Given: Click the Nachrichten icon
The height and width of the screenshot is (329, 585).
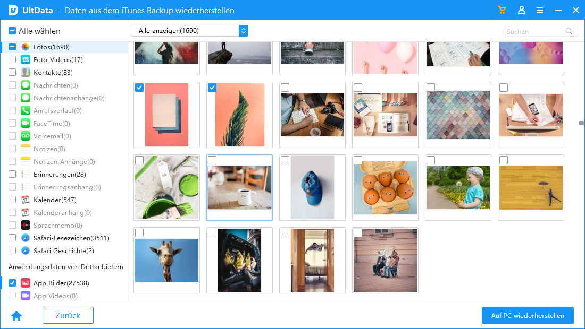Looking at the screenshot, I should pos(26,85).
